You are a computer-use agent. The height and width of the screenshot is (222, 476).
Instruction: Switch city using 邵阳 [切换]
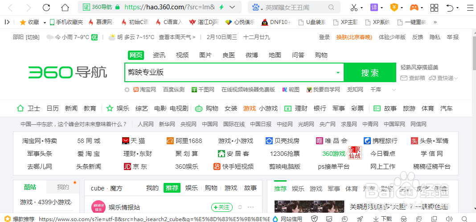(26, 37)
